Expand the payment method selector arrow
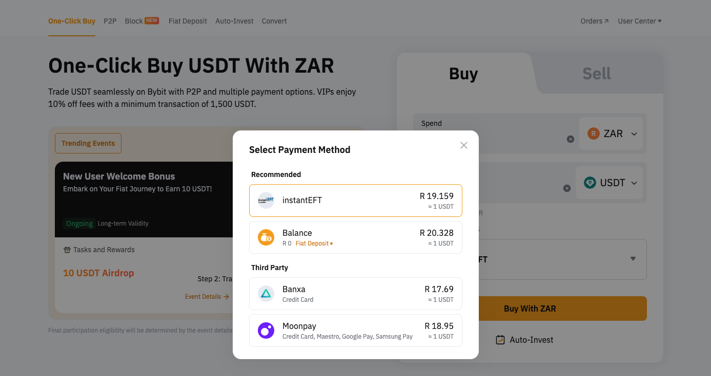 tap(633, 259)
